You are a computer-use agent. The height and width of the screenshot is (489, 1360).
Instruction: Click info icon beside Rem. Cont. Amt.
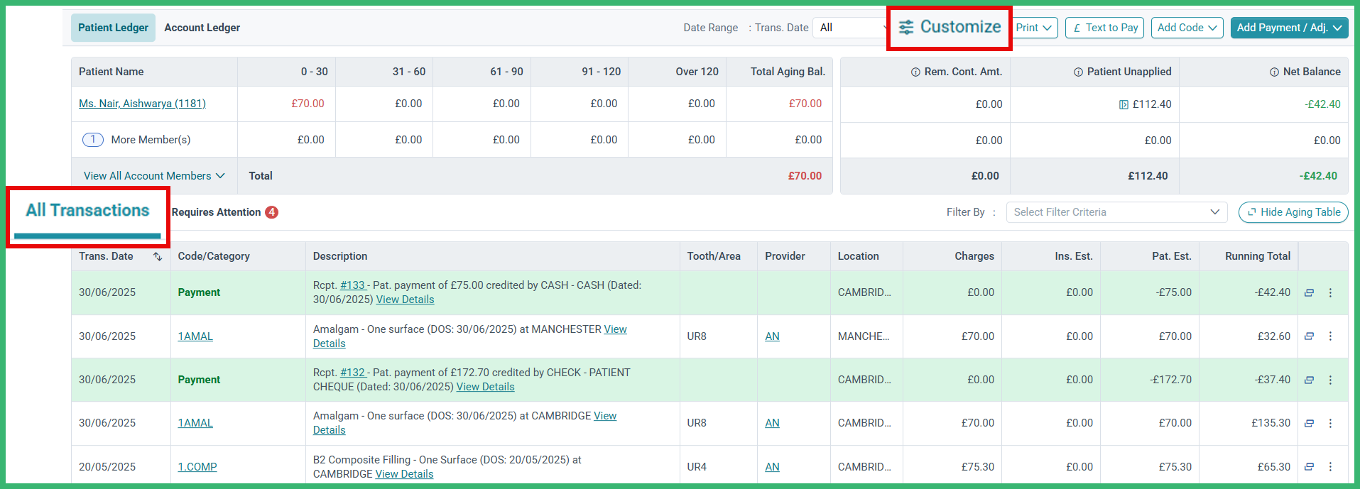915,72
